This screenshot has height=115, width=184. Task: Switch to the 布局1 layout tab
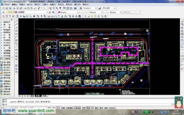[x=38, y=96]
